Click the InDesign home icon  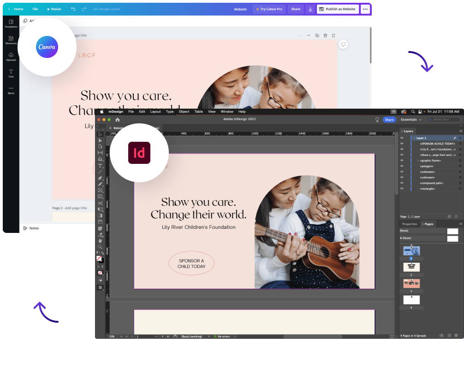click(118, 120)
